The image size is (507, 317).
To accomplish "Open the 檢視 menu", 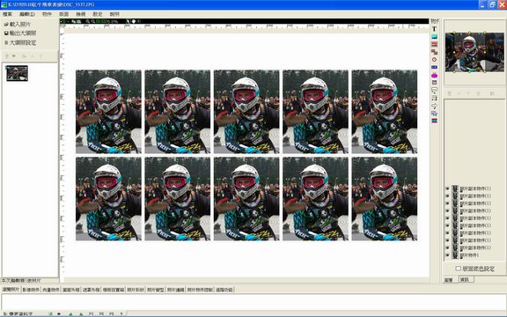I will [x=80, y=14].
